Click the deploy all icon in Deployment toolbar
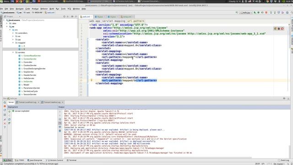Screen dimensions: 293x165 (9, 111)
